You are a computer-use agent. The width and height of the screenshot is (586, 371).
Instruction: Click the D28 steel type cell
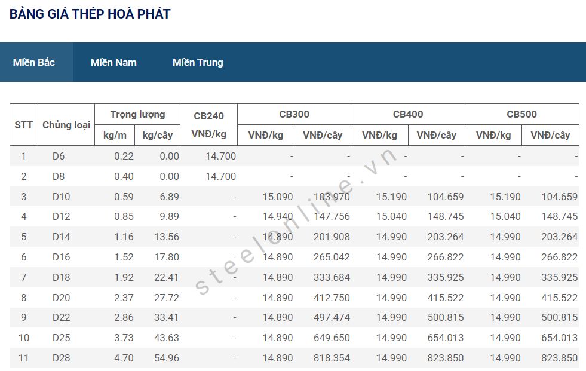(x=62, y=358)
